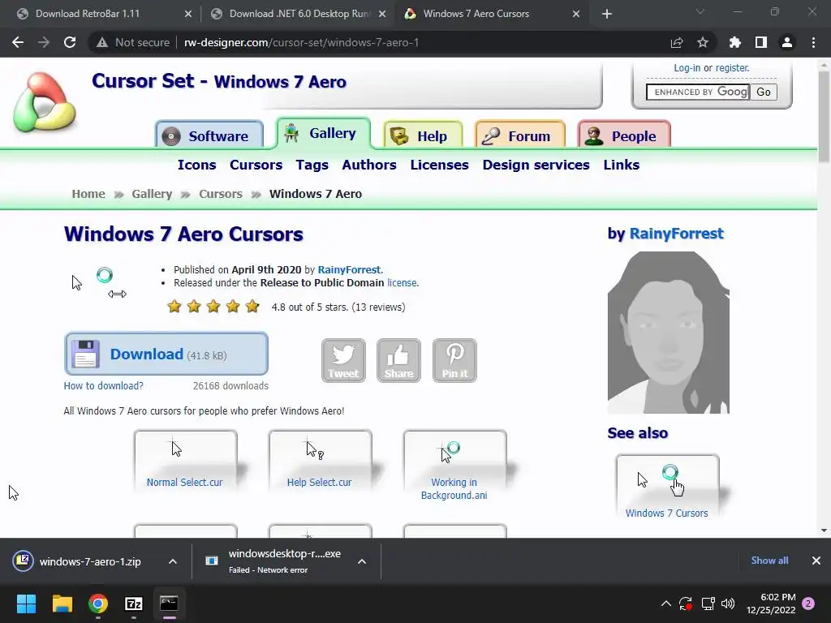Click Show all downloads
The width and height of the screenshot is (831, 623).
point(769,561)
